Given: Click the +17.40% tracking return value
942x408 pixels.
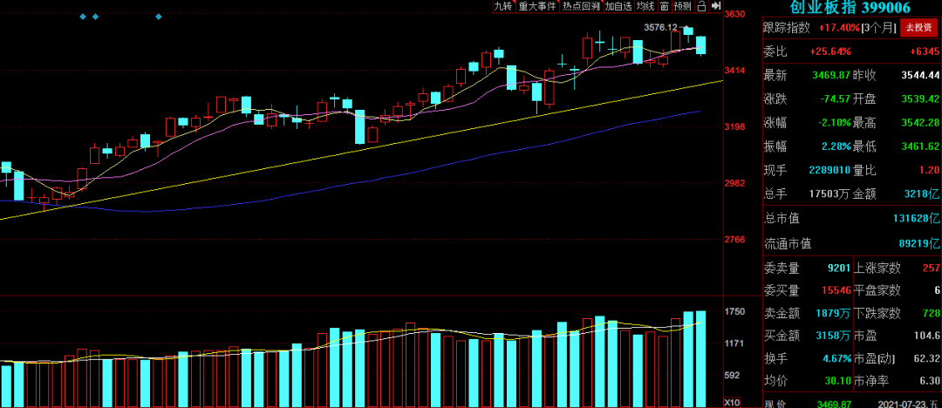Looking at the screenshot, I should [839, 28].
